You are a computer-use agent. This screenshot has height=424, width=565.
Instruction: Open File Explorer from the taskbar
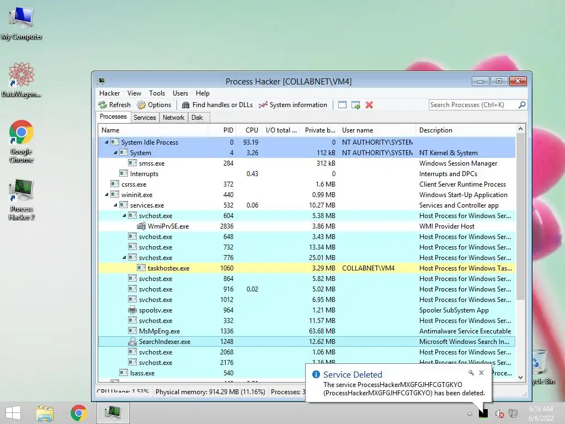click(x=45, y=413)
